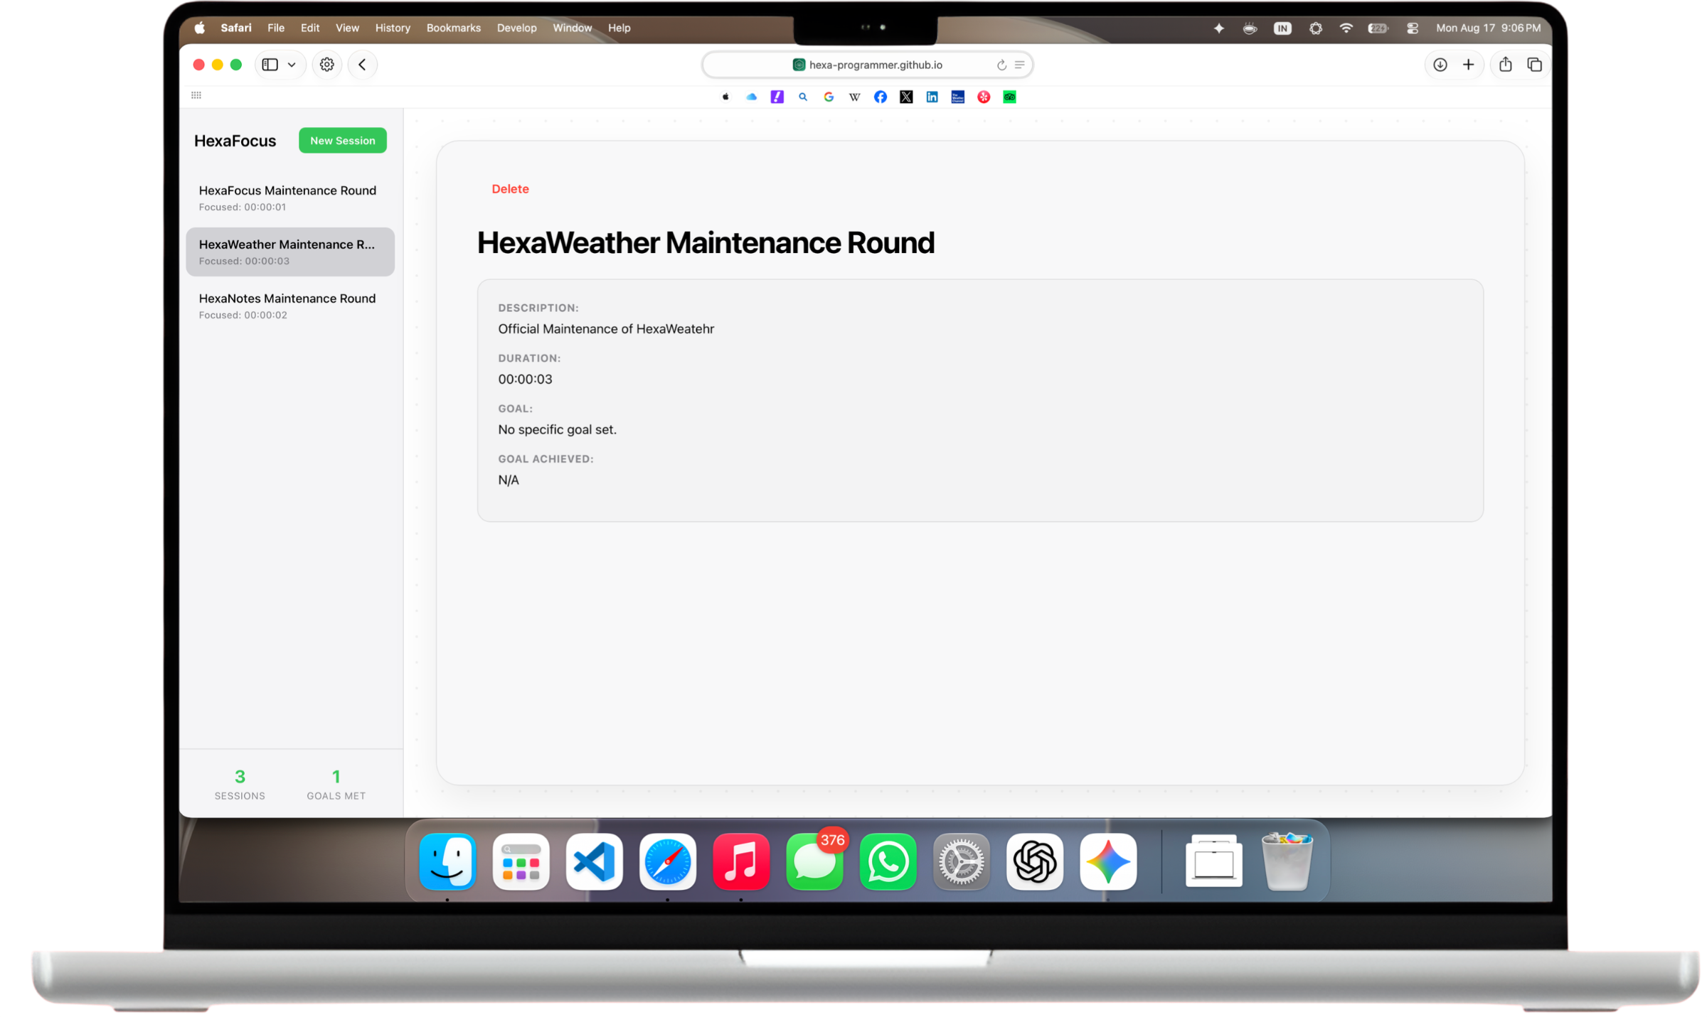Screen dimensions: 1707x1017
Task: Open the Apple favorite in favorites bar
Action: tap(725, 97)
